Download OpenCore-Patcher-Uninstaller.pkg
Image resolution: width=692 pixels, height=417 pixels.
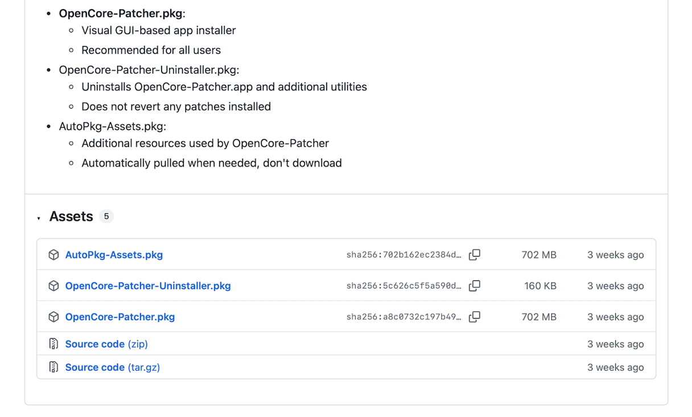point(148,286)
